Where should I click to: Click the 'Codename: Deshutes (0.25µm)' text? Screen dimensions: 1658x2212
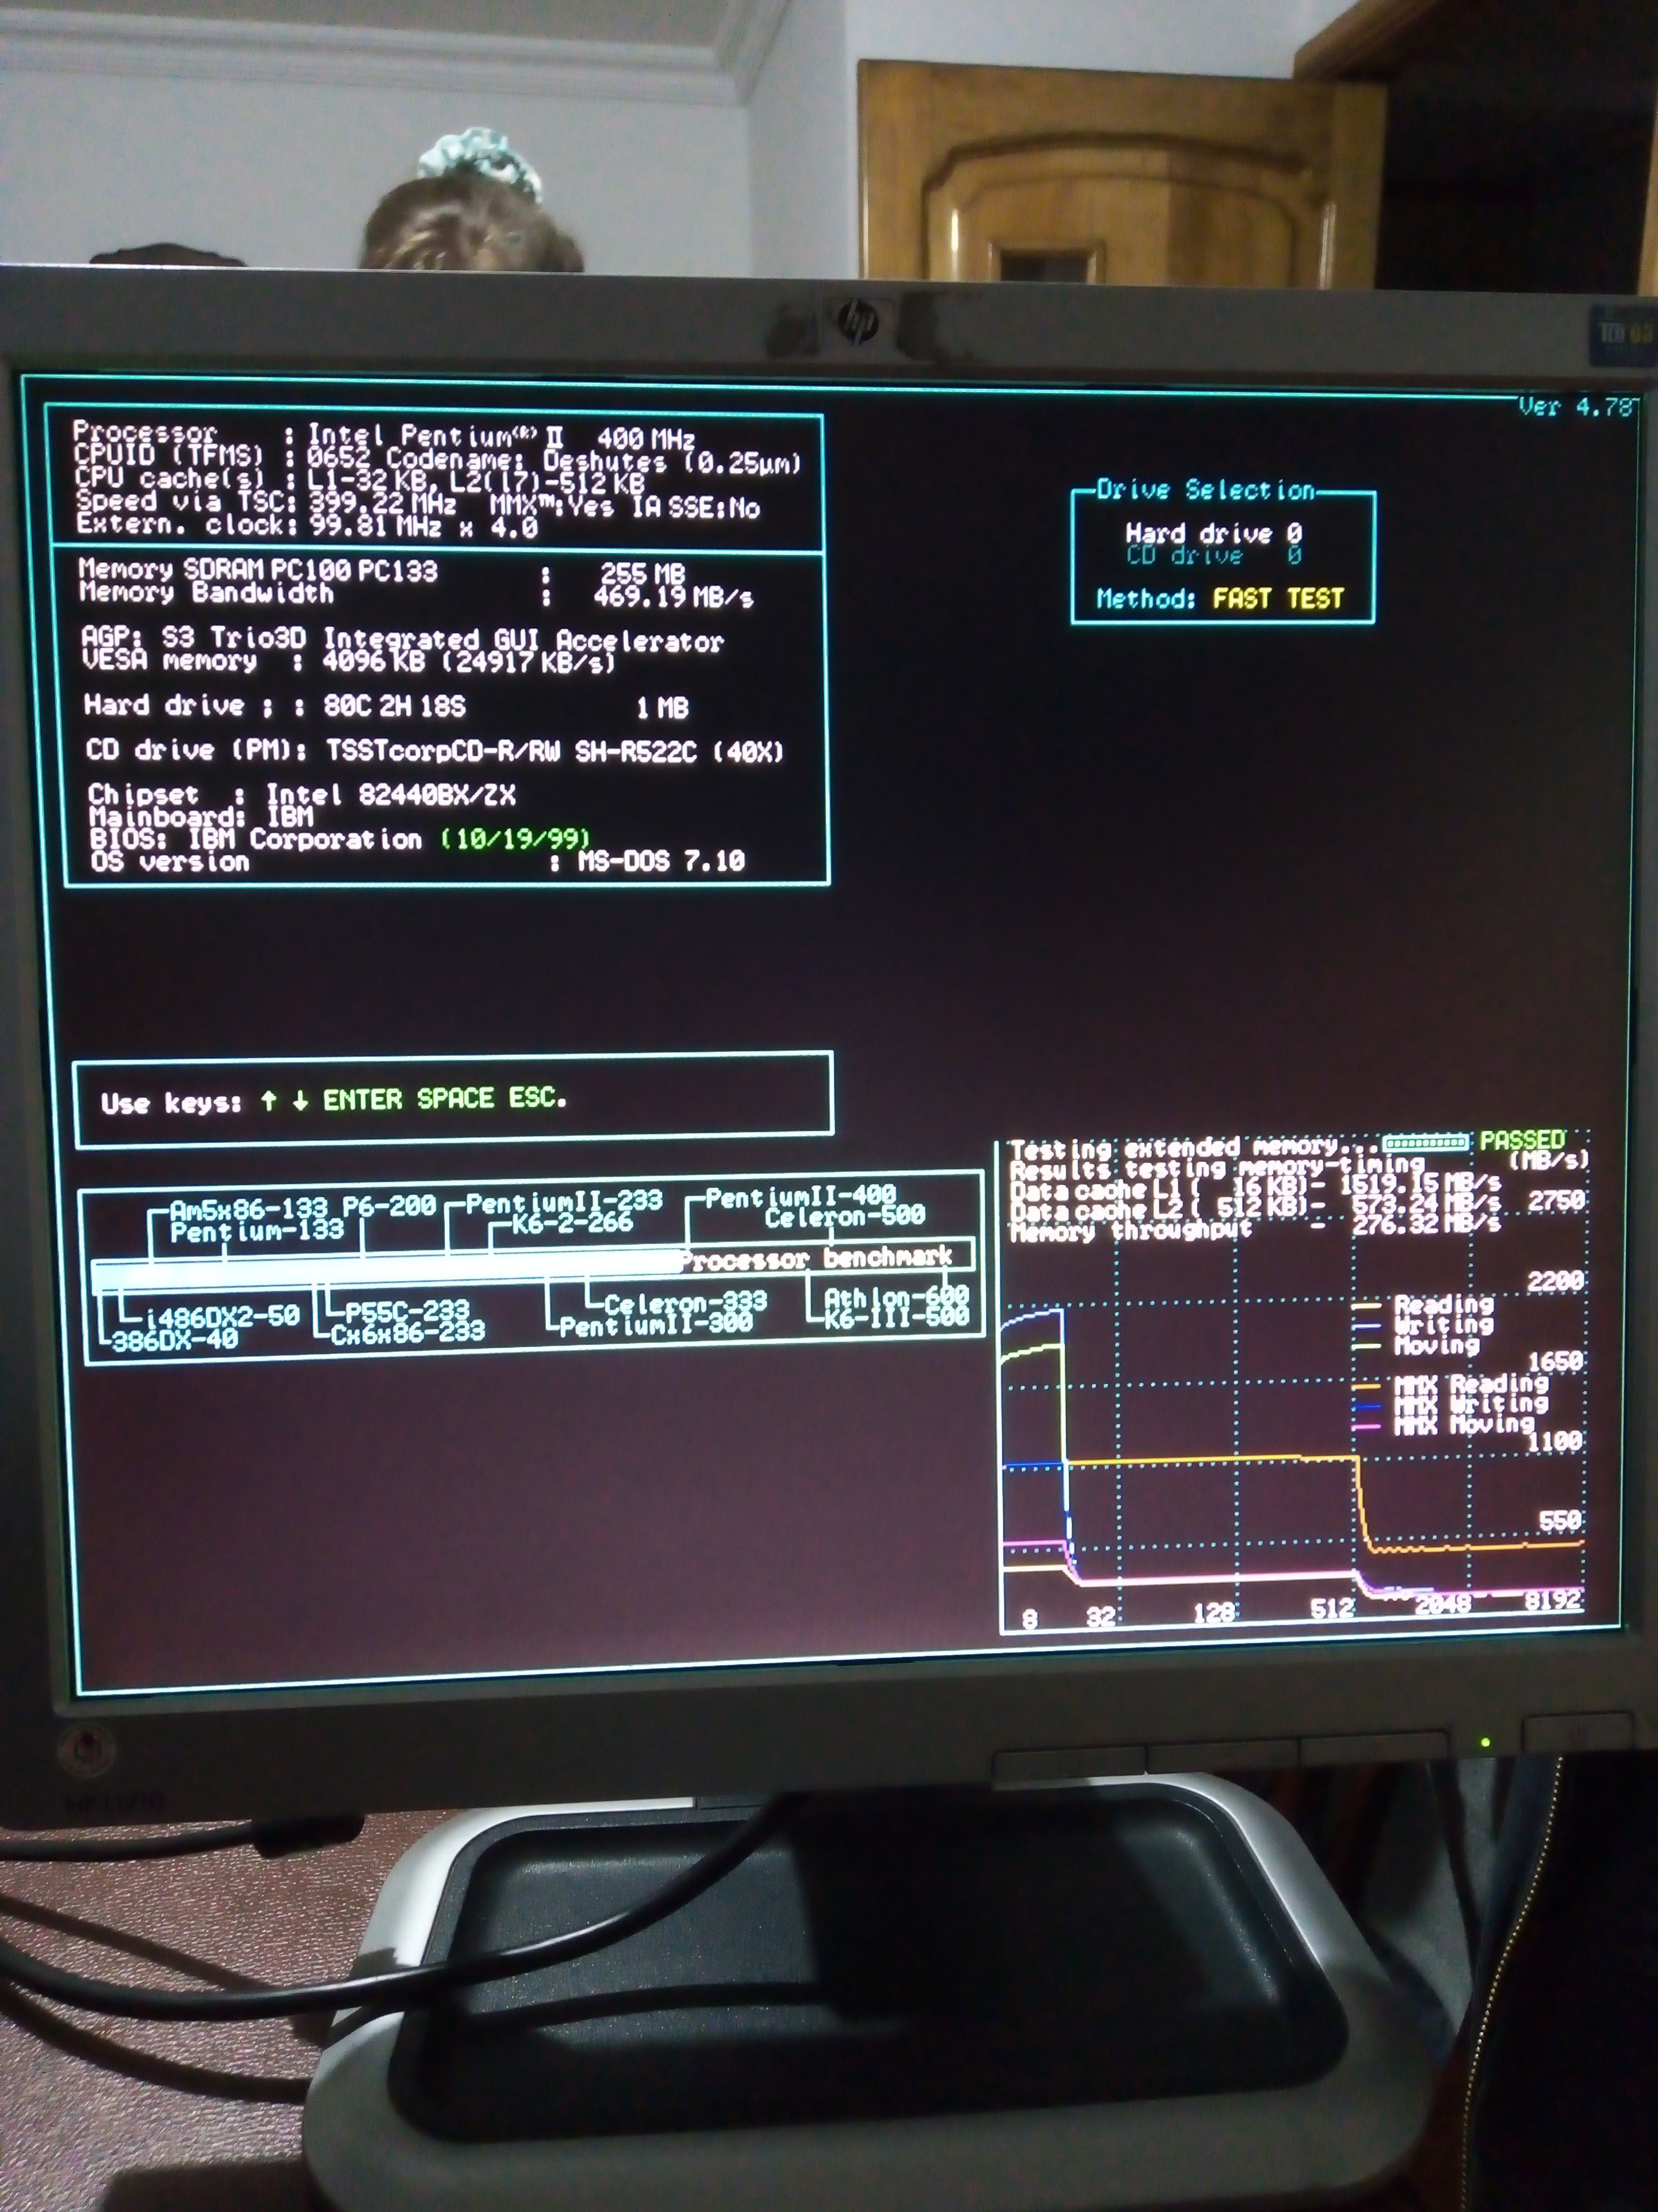594,461
